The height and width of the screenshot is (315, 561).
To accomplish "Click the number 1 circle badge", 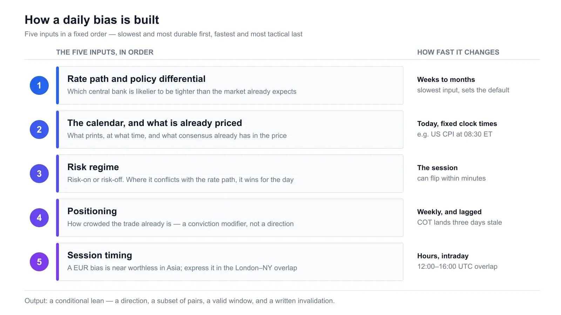I will click(x=39, y=85).
